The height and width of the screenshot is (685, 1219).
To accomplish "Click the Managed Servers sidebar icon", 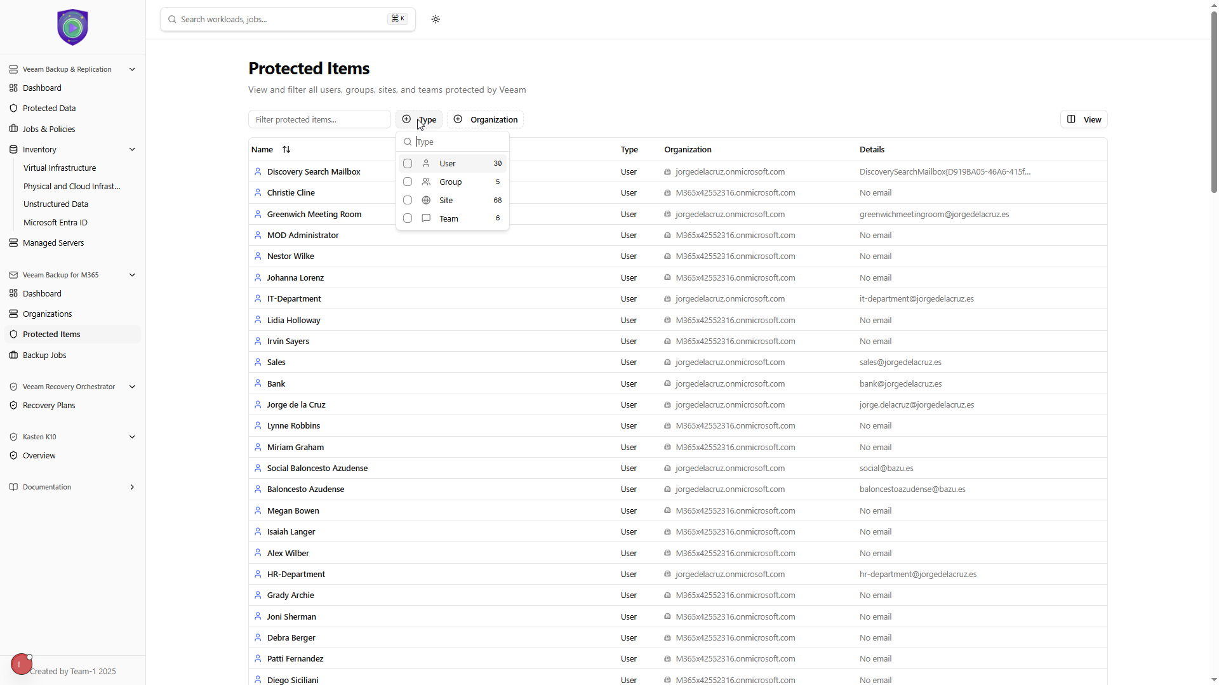I will click(x=13, y=243).
